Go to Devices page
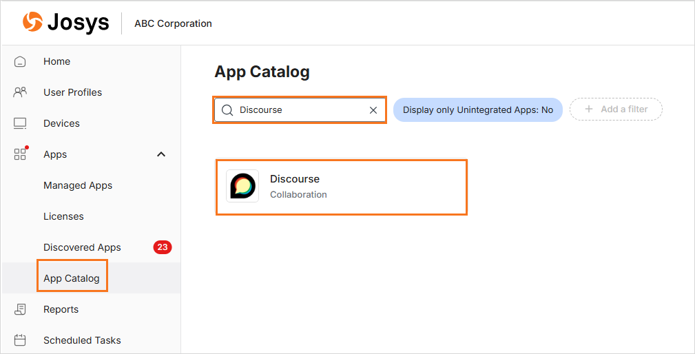The width and height of the screenshot is (695, 354). [x=61, y=123]
